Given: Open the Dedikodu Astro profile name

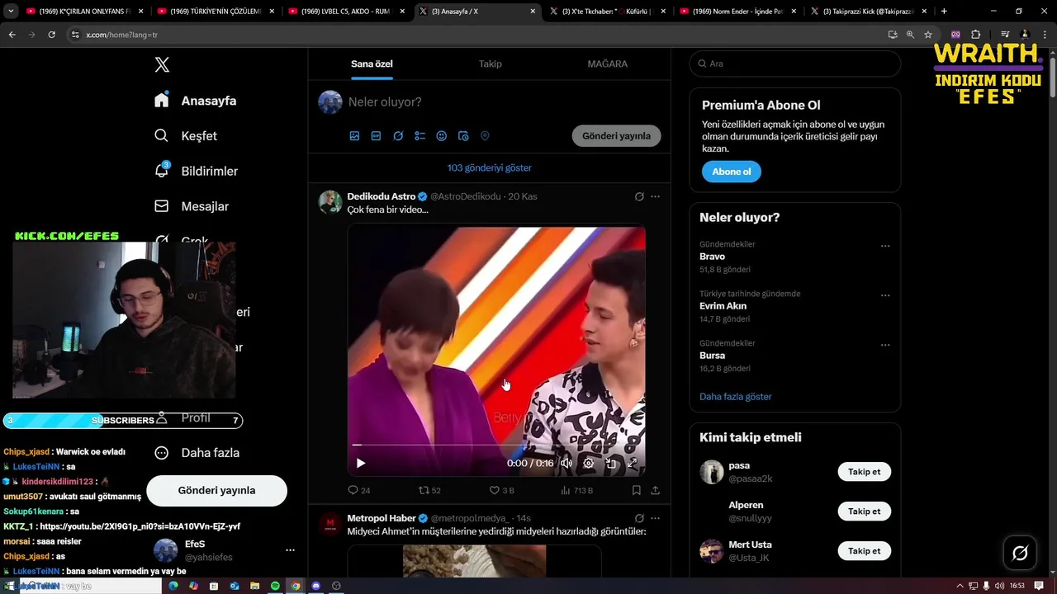Looking at the screenshot, I should coord(382,196).
